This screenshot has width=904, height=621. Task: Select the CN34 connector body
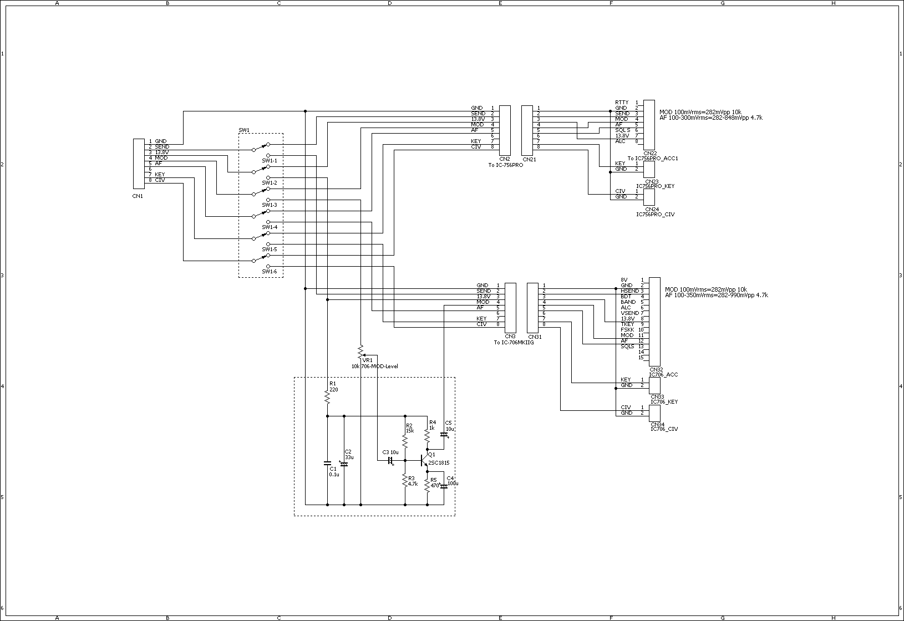(654, 413)
